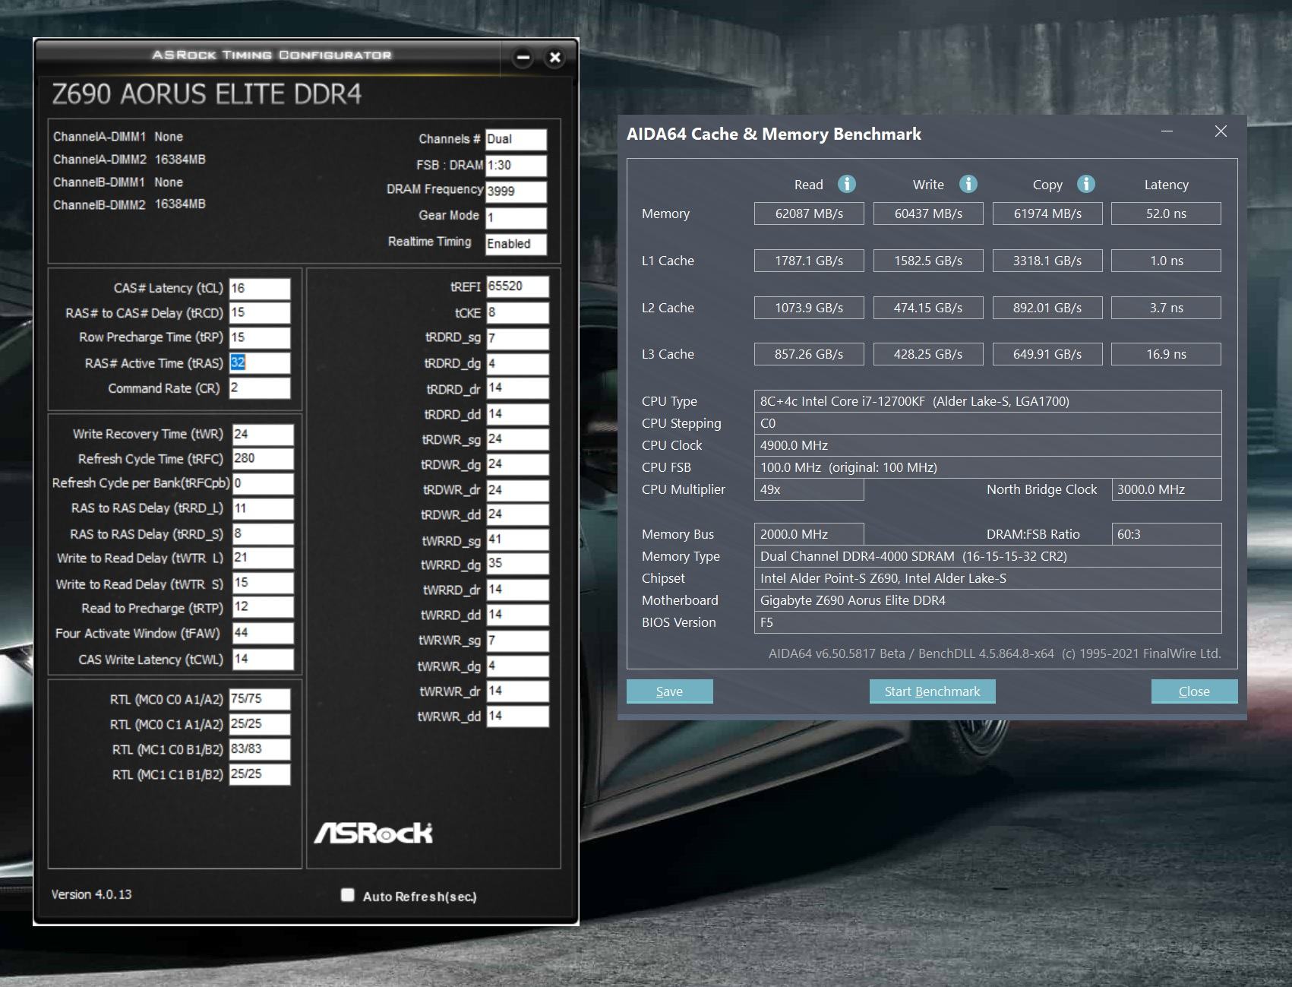Select the tWRWR_sg field
The width and height of the screenshot is (1292, 987).
pos(517,641)
